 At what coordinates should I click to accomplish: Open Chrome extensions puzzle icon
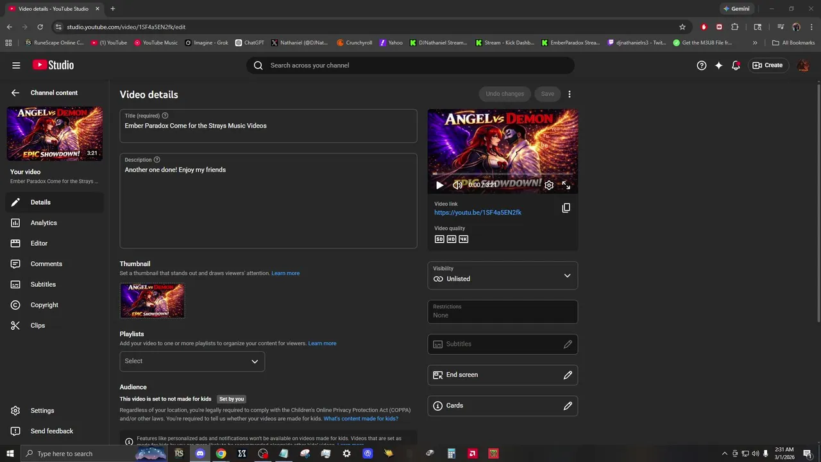coord(735,27)
